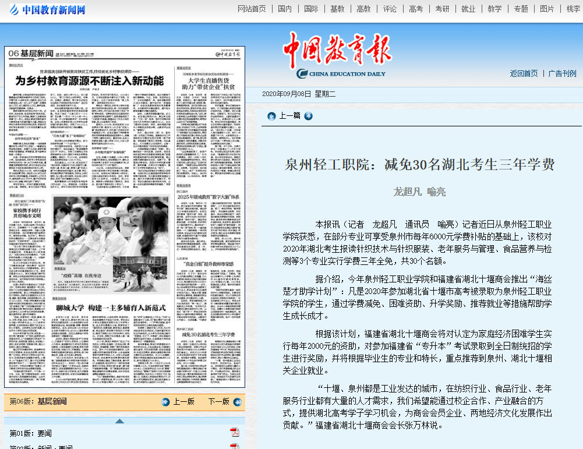Open the 国内 nav item

pyautogui.click(x=285, y=9)
